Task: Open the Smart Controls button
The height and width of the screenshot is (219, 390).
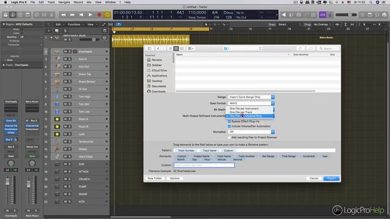Action: point(37,15)
